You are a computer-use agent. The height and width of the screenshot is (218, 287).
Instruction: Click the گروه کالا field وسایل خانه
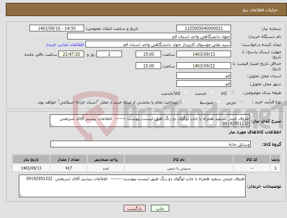[151, 144]
